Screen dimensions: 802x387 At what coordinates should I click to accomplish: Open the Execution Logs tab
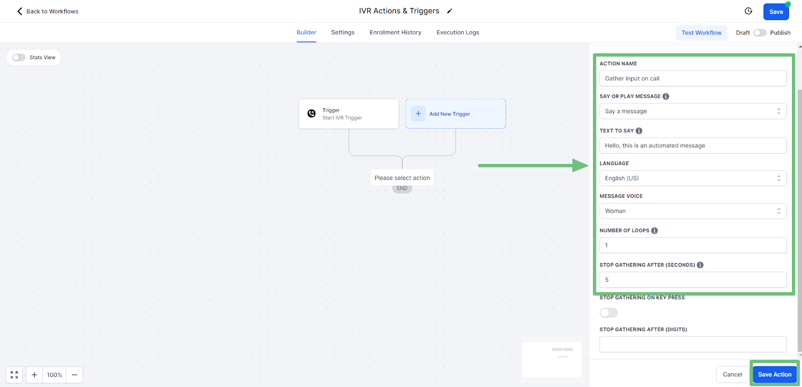(x=458, y=33)
